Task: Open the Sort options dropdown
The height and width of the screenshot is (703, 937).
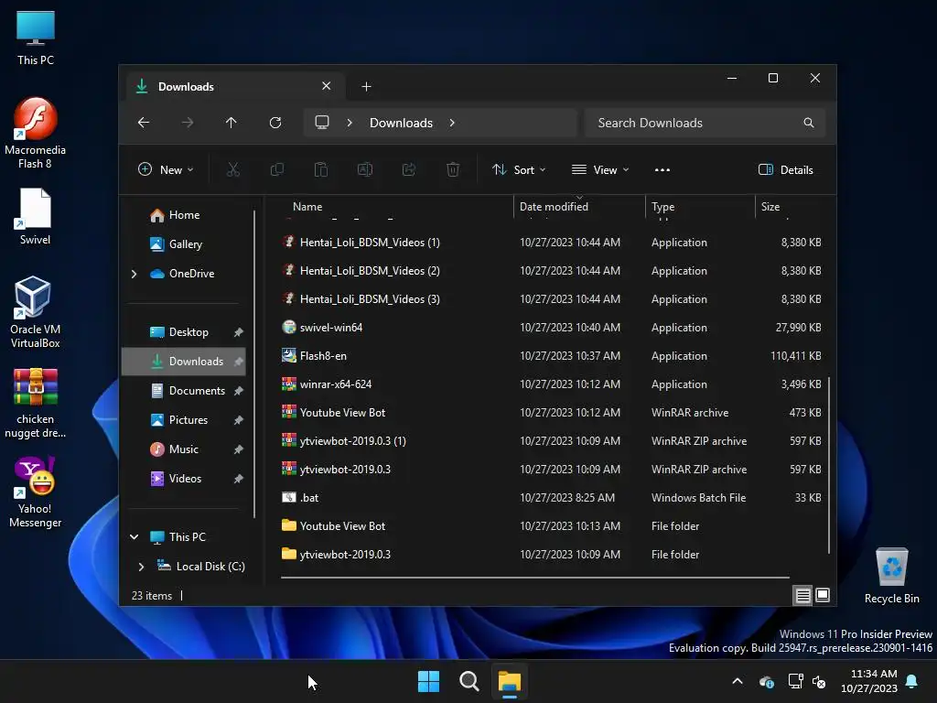Action: click(519, 169)
